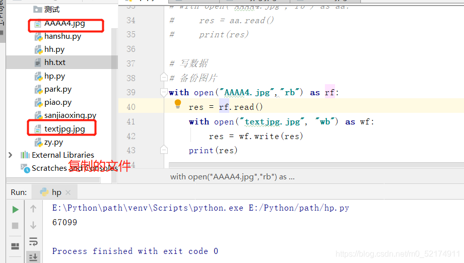Image resolution: width=464 pixels, height=263 pixels.
Task: Toggle the fold end marker at line 43
Action: coord(164,150)
